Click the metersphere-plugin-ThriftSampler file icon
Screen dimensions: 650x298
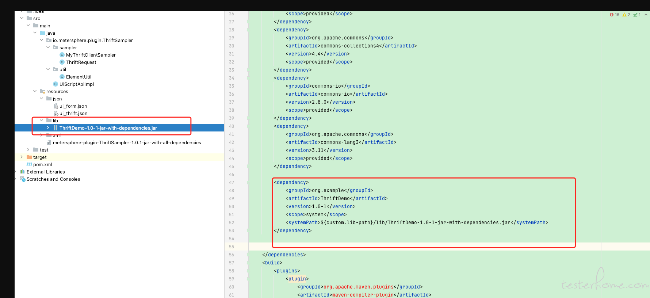(49, 142)
